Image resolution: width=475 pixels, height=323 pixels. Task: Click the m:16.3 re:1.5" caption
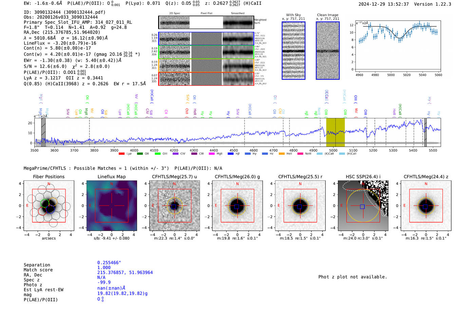(426, 238)
